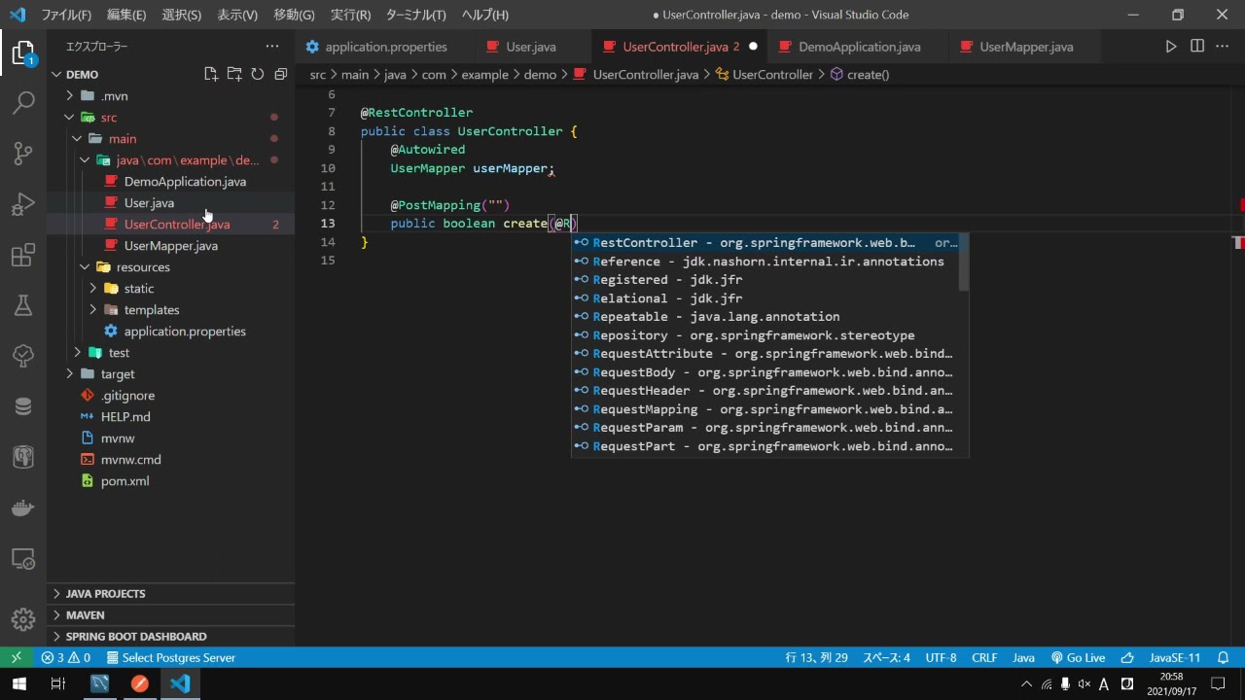This screenshot has width=1245, height=700.
Task: Create a new file in DEMO
Action: (210, 74)
